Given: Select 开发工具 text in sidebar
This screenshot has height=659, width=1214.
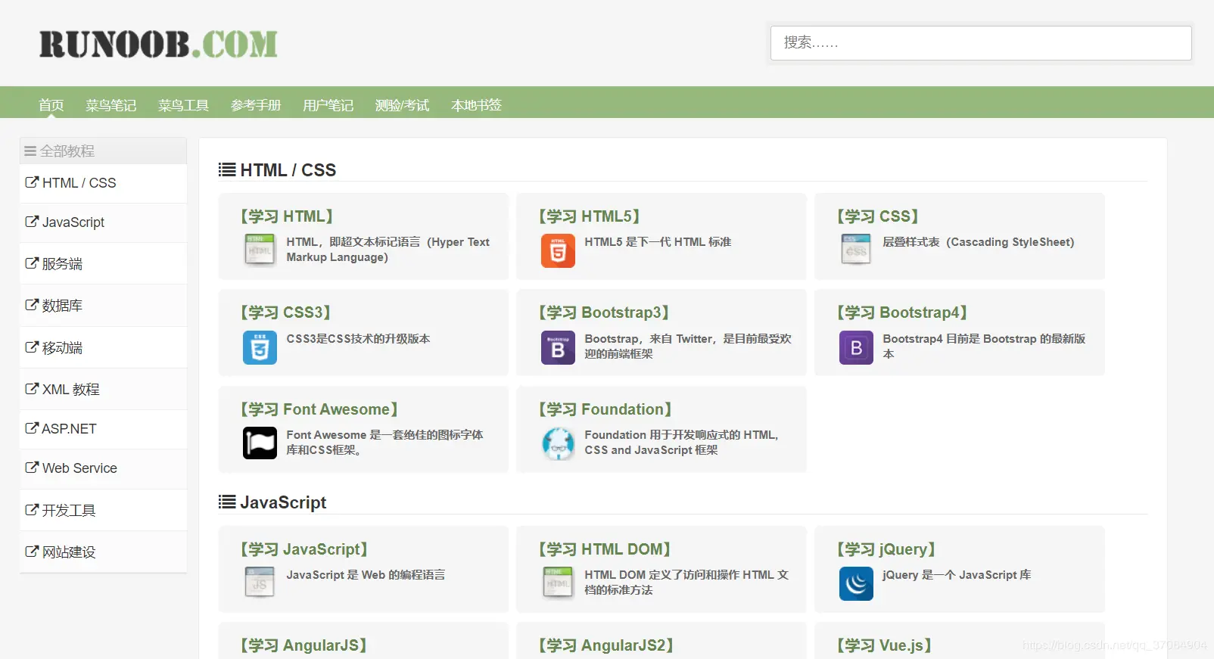Looking at the screenshot, I should [69, 510].
